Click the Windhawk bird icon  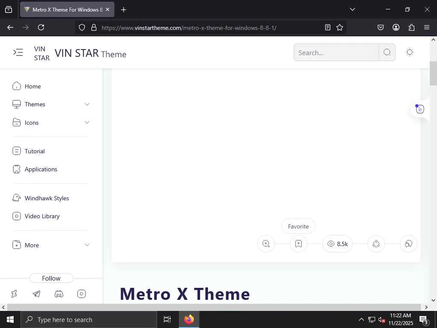pyautogui.click(x=17, y=198)
